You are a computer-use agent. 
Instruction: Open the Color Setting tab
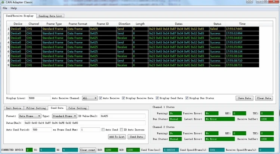(78, 108)
